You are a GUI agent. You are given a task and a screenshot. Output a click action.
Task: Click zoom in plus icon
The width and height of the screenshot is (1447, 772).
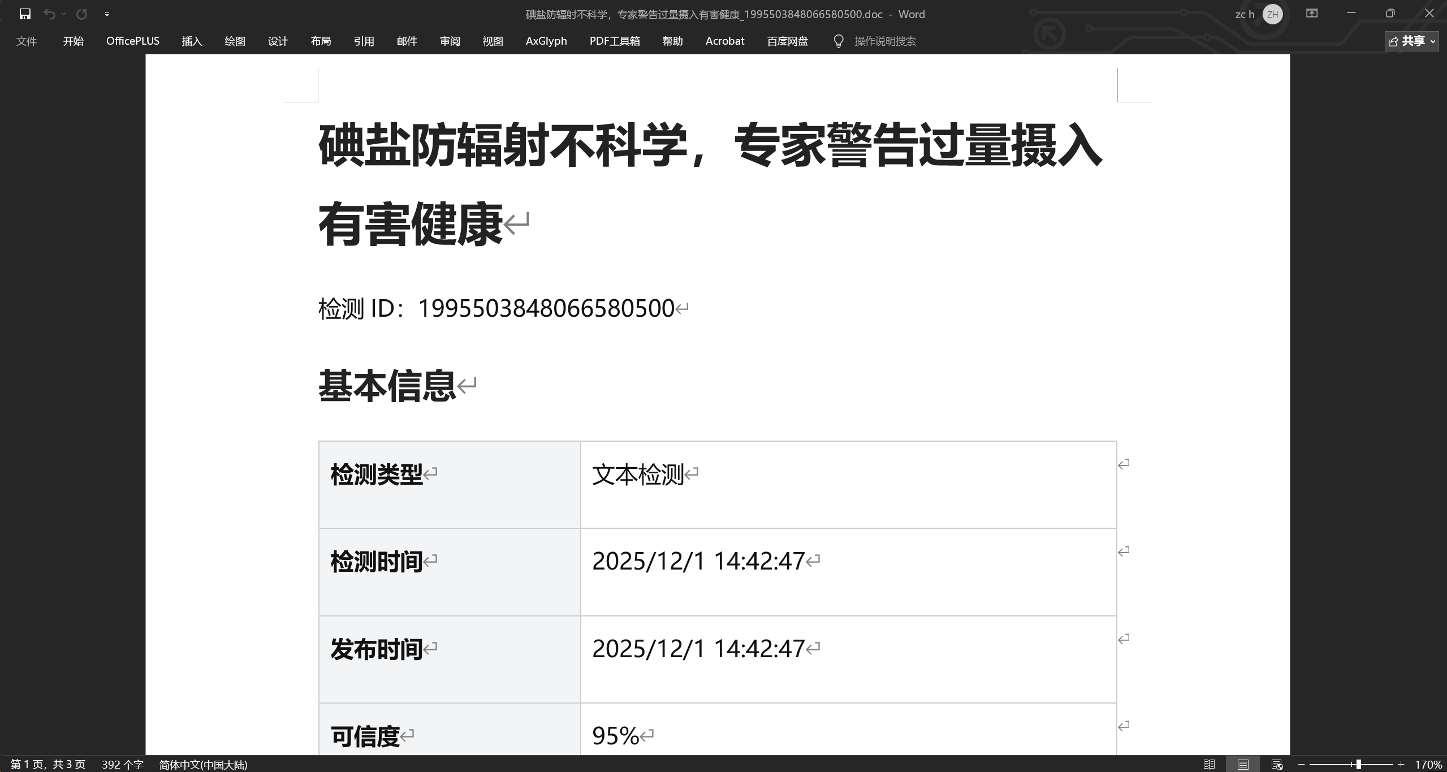[1401, 765]
